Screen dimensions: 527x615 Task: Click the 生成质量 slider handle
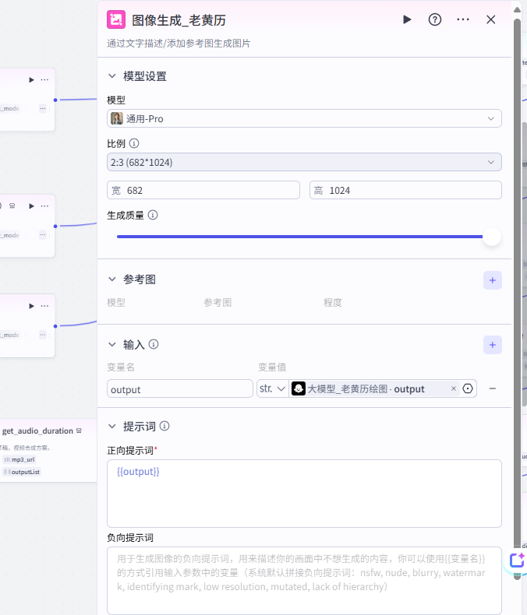tap(491, 237)
